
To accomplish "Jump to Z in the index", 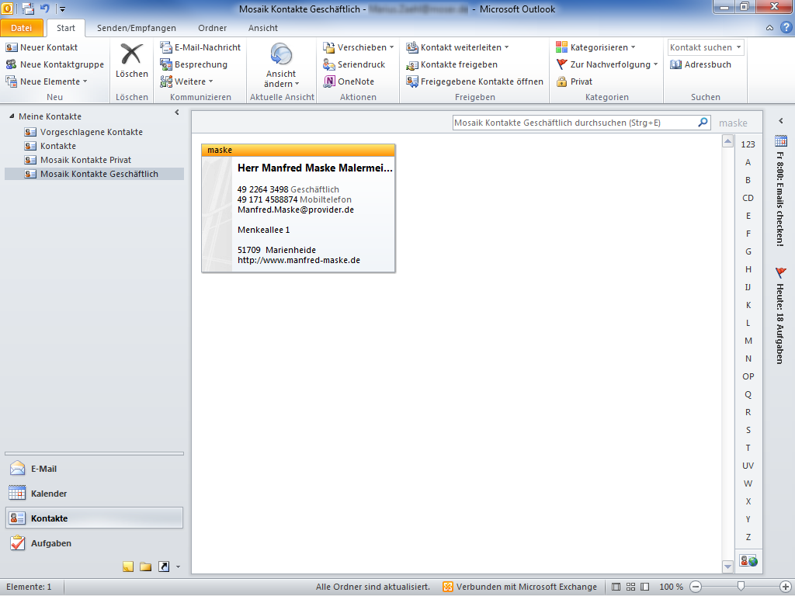I will pos(748,537).
